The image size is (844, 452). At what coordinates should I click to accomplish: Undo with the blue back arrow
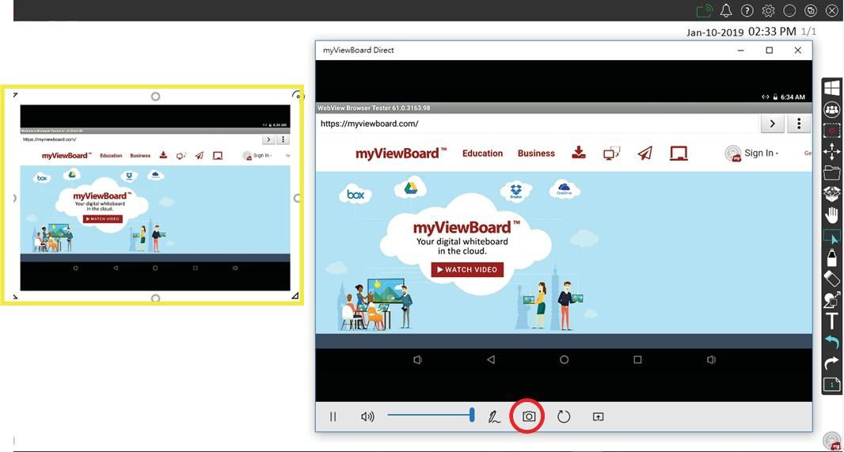[x=832, y=342]
